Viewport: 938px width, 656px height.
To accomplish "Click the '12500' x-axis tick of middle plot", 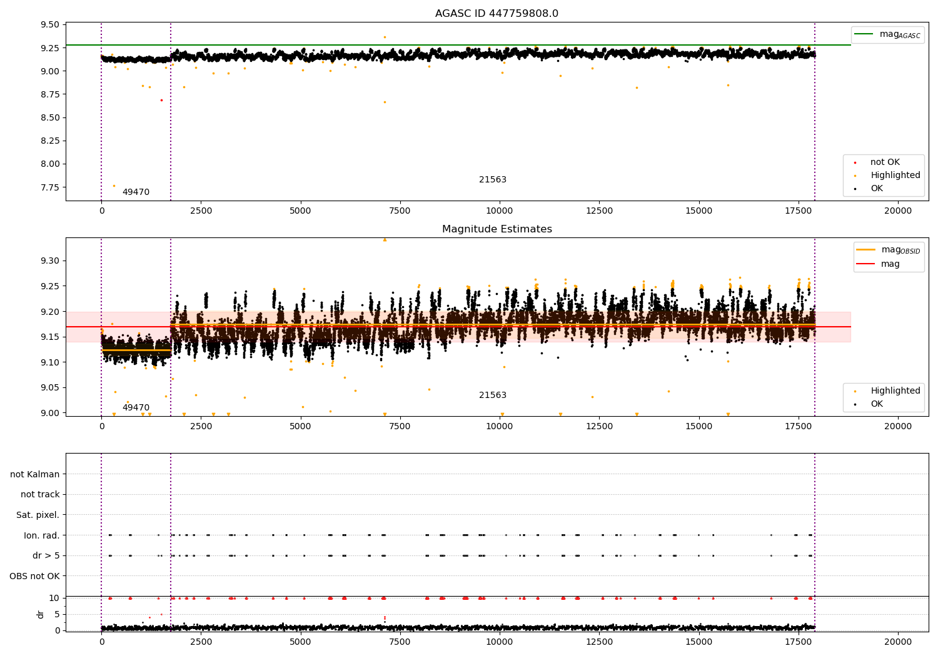I will click(x=599, y=427).
